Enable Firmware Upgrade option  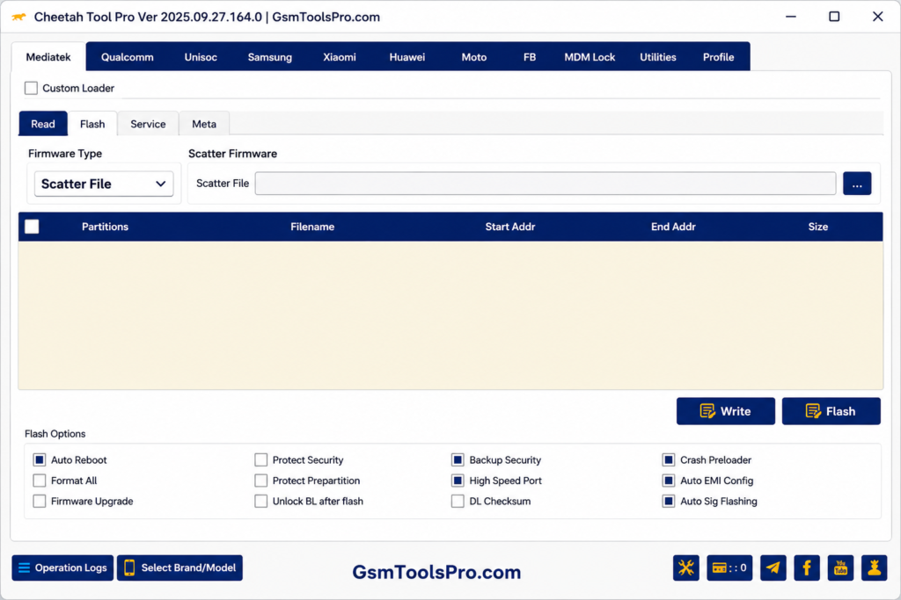click(39, 502)
